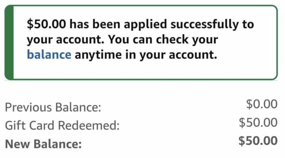285x158 pixels.
Task: Click the bold "New Balance:" label
Action: [x=44, y=144]
